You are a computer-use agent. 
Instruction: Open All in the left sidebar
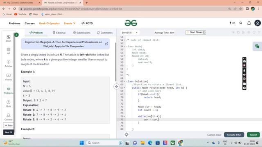(x=9, y=51)
